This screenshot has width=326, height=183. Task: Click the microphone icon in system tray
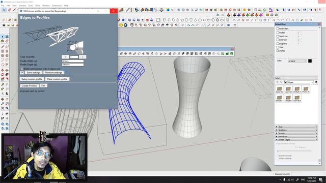284,179
